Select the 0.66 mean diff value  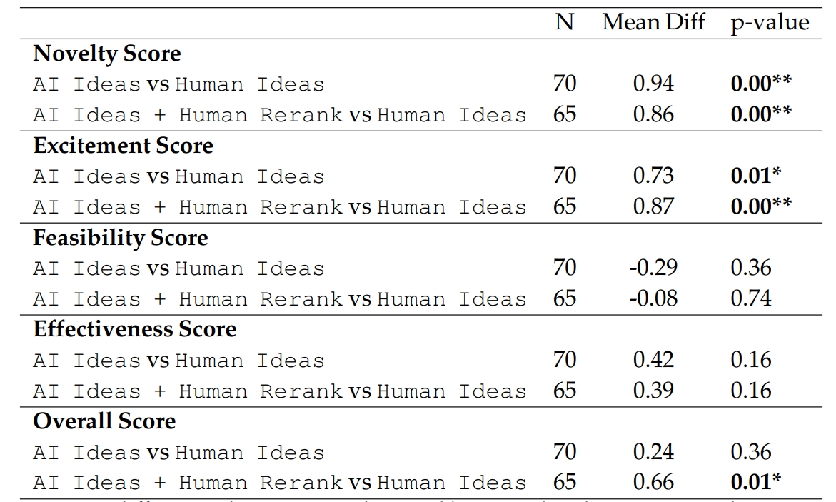[653, 483]
